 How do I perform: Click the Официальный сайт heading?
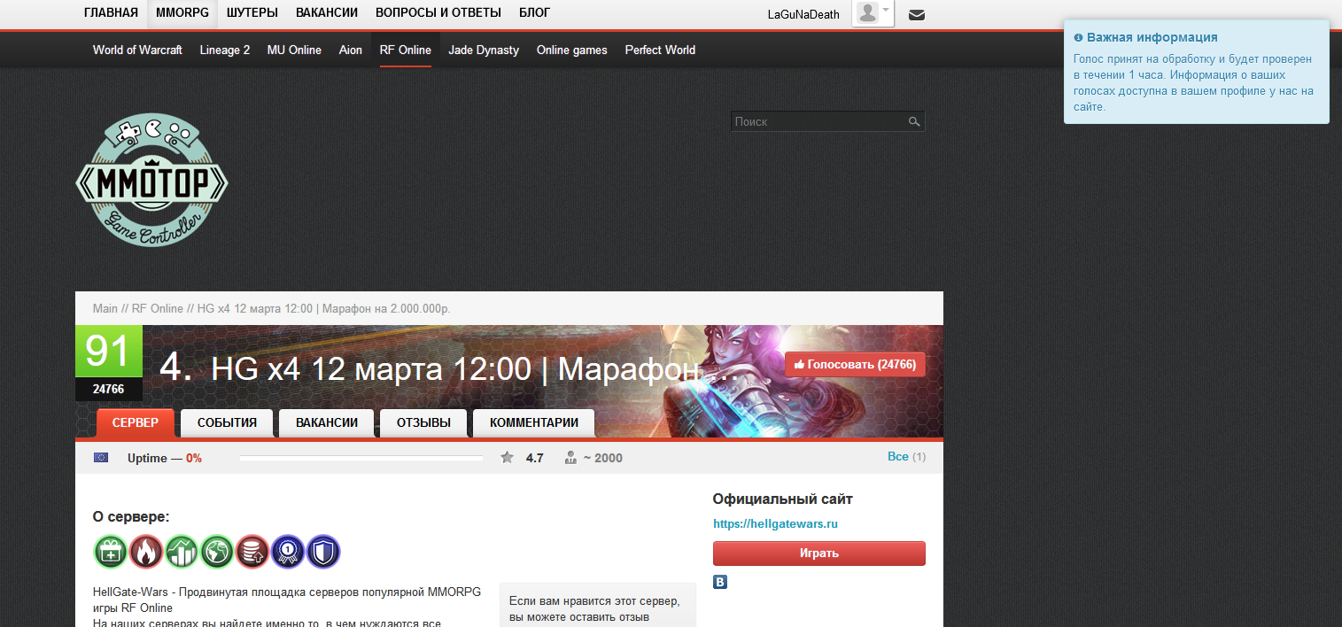coord(783,499)
